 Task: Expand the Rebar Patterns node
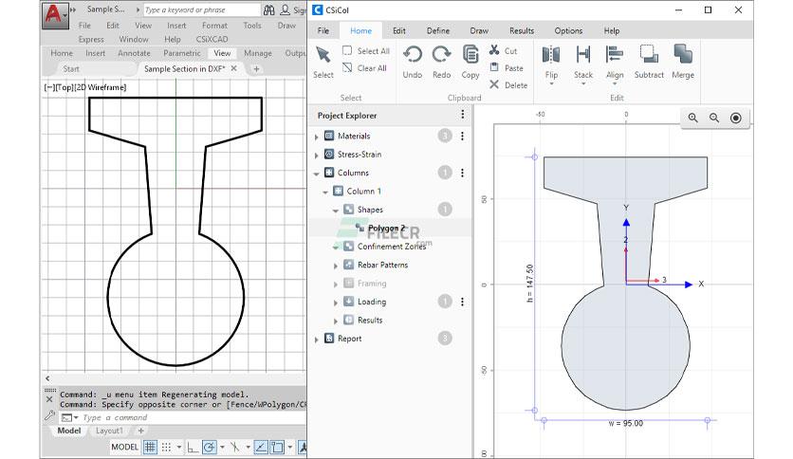point(335,266)
